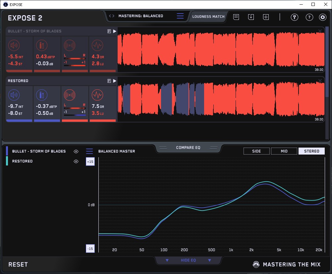Image resolution: width=332 pixels, height=274 pixels.
Task: Collapse the EQ panel with Hide EQ
Action: (x=188, y=260)
